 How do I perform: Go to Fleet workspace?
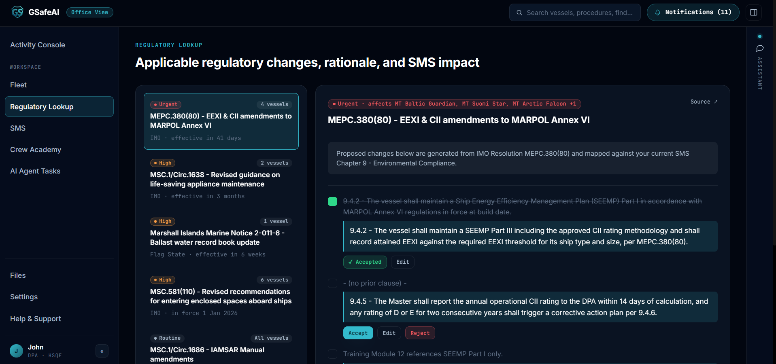pos(59,85)
